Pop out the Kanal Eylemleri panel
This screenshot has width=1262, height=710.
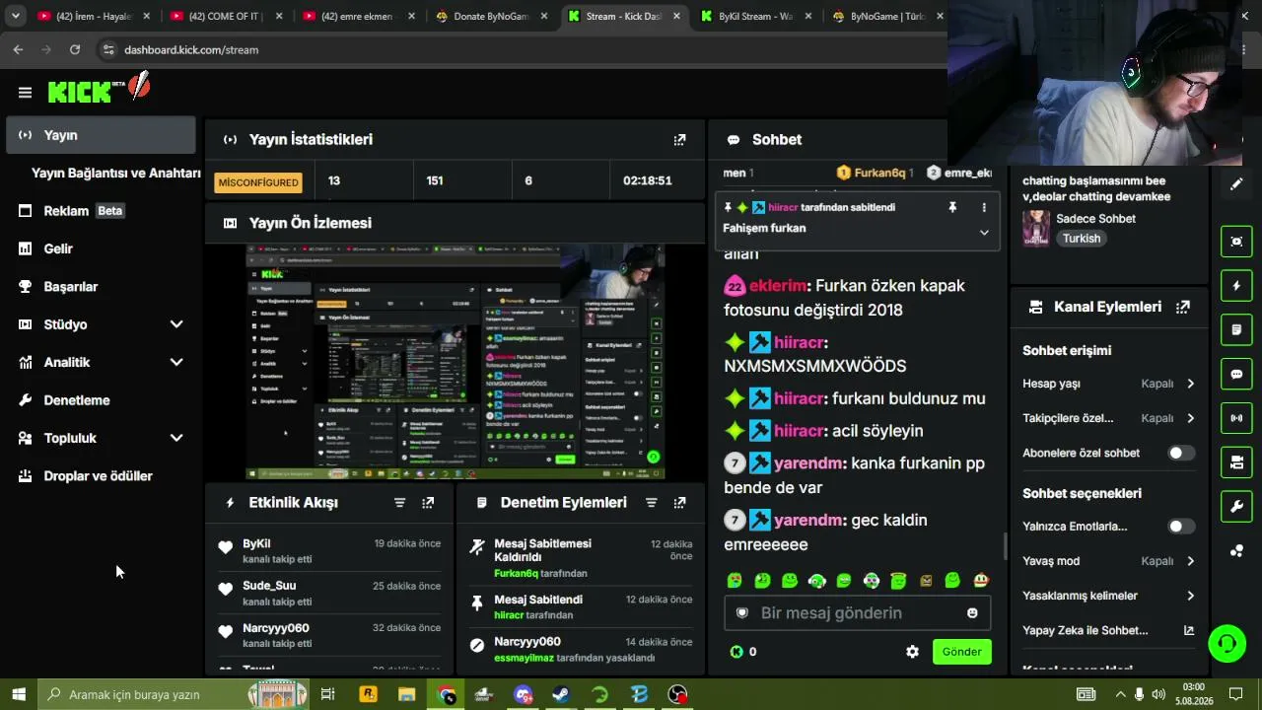[1183, 307]
